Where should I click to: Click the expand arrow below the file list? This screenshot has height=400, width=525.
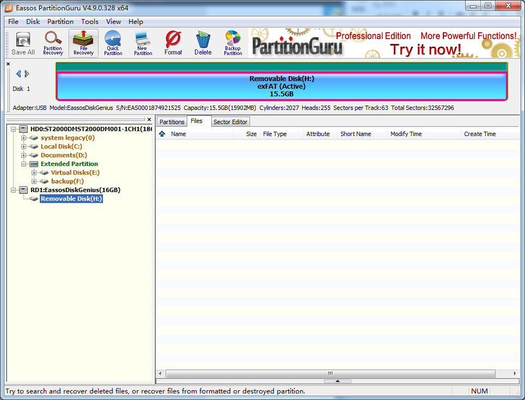point(338,381)
